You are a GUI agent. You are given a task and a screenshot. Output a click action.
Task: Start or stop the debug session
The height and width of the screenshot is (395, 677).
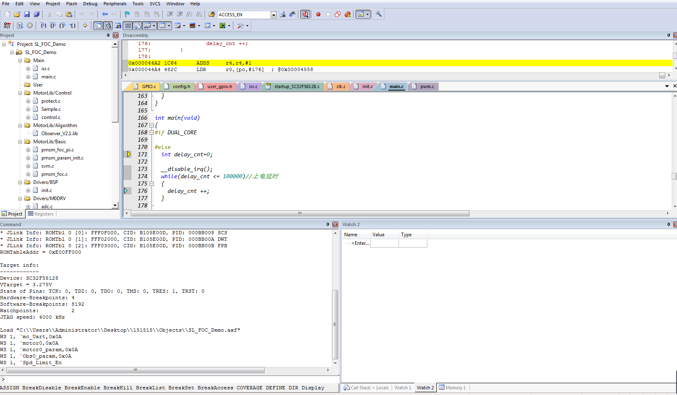(305, 14)
